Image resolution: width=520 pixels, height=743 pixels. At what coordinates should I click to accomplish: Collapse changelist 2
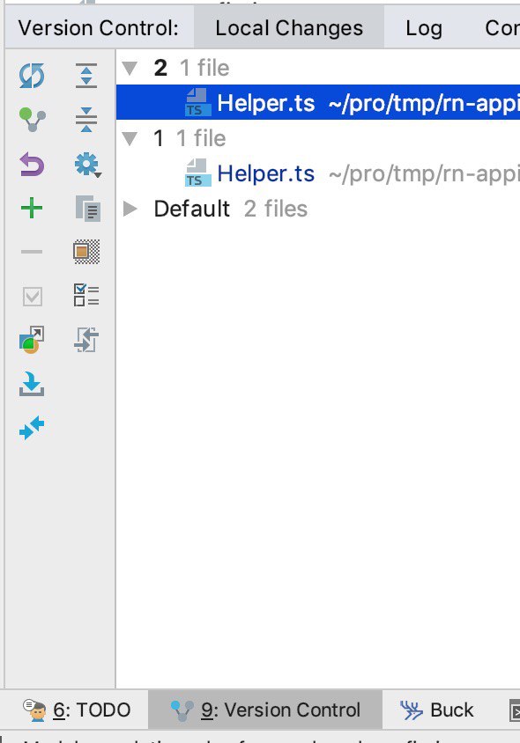click(130, 68)
